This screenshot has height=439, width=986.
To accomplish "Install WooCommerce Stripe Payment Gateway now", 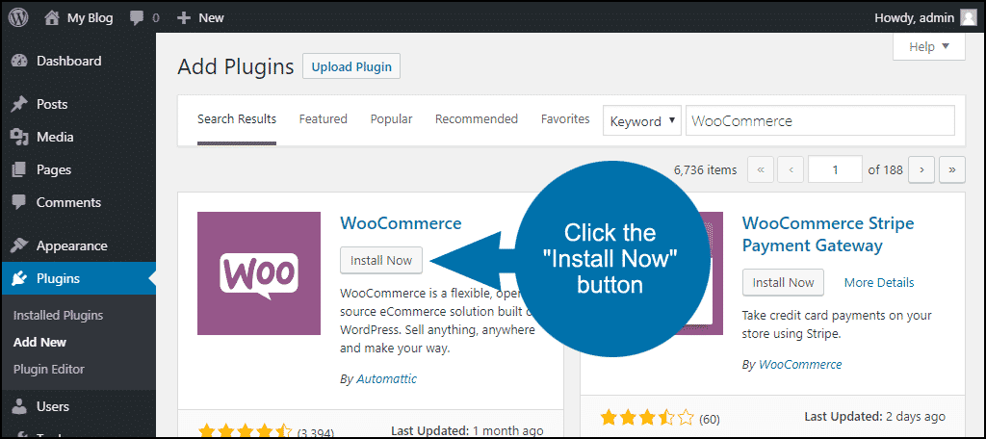I will pos(783,282).
